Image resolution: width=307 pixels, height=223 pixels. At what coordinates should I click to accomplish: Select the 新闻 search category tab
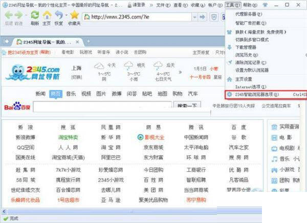pos(40,94)
